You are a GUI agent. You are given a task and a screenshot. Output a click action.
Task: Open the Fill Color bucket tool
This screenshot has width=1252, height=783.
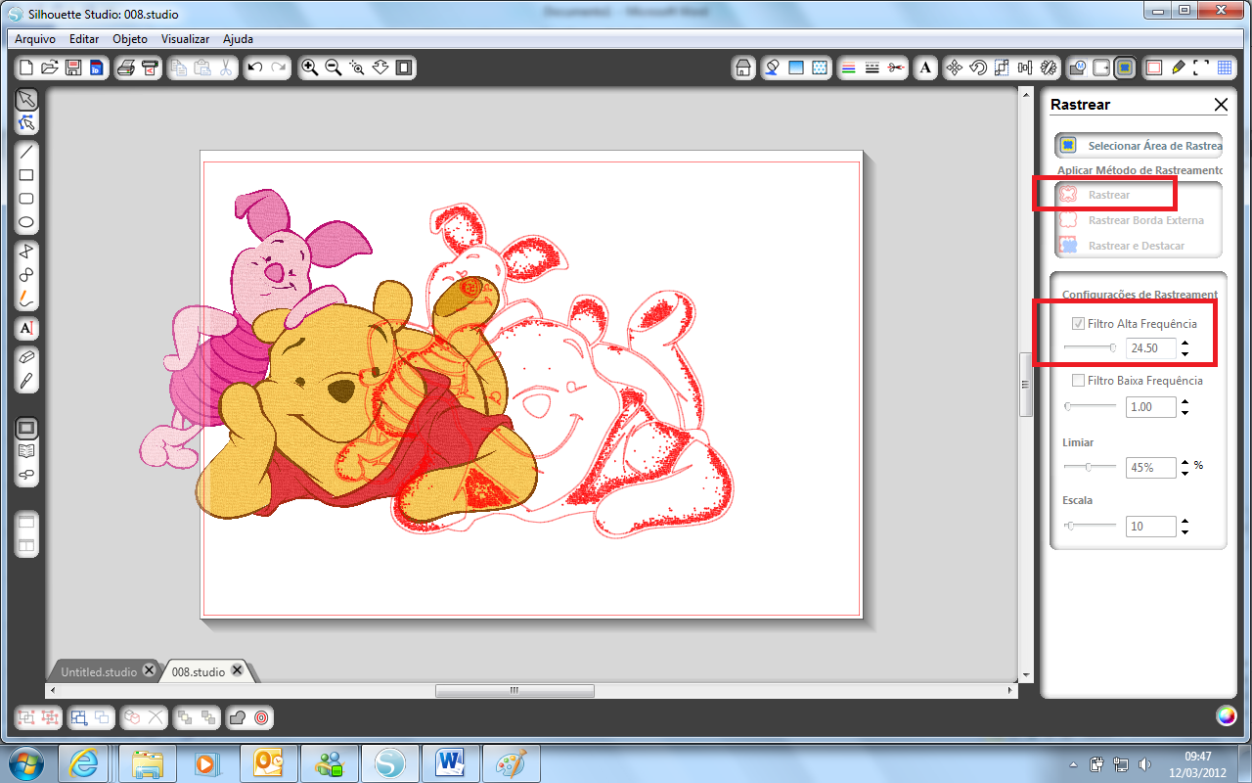[x=773, y=68]
